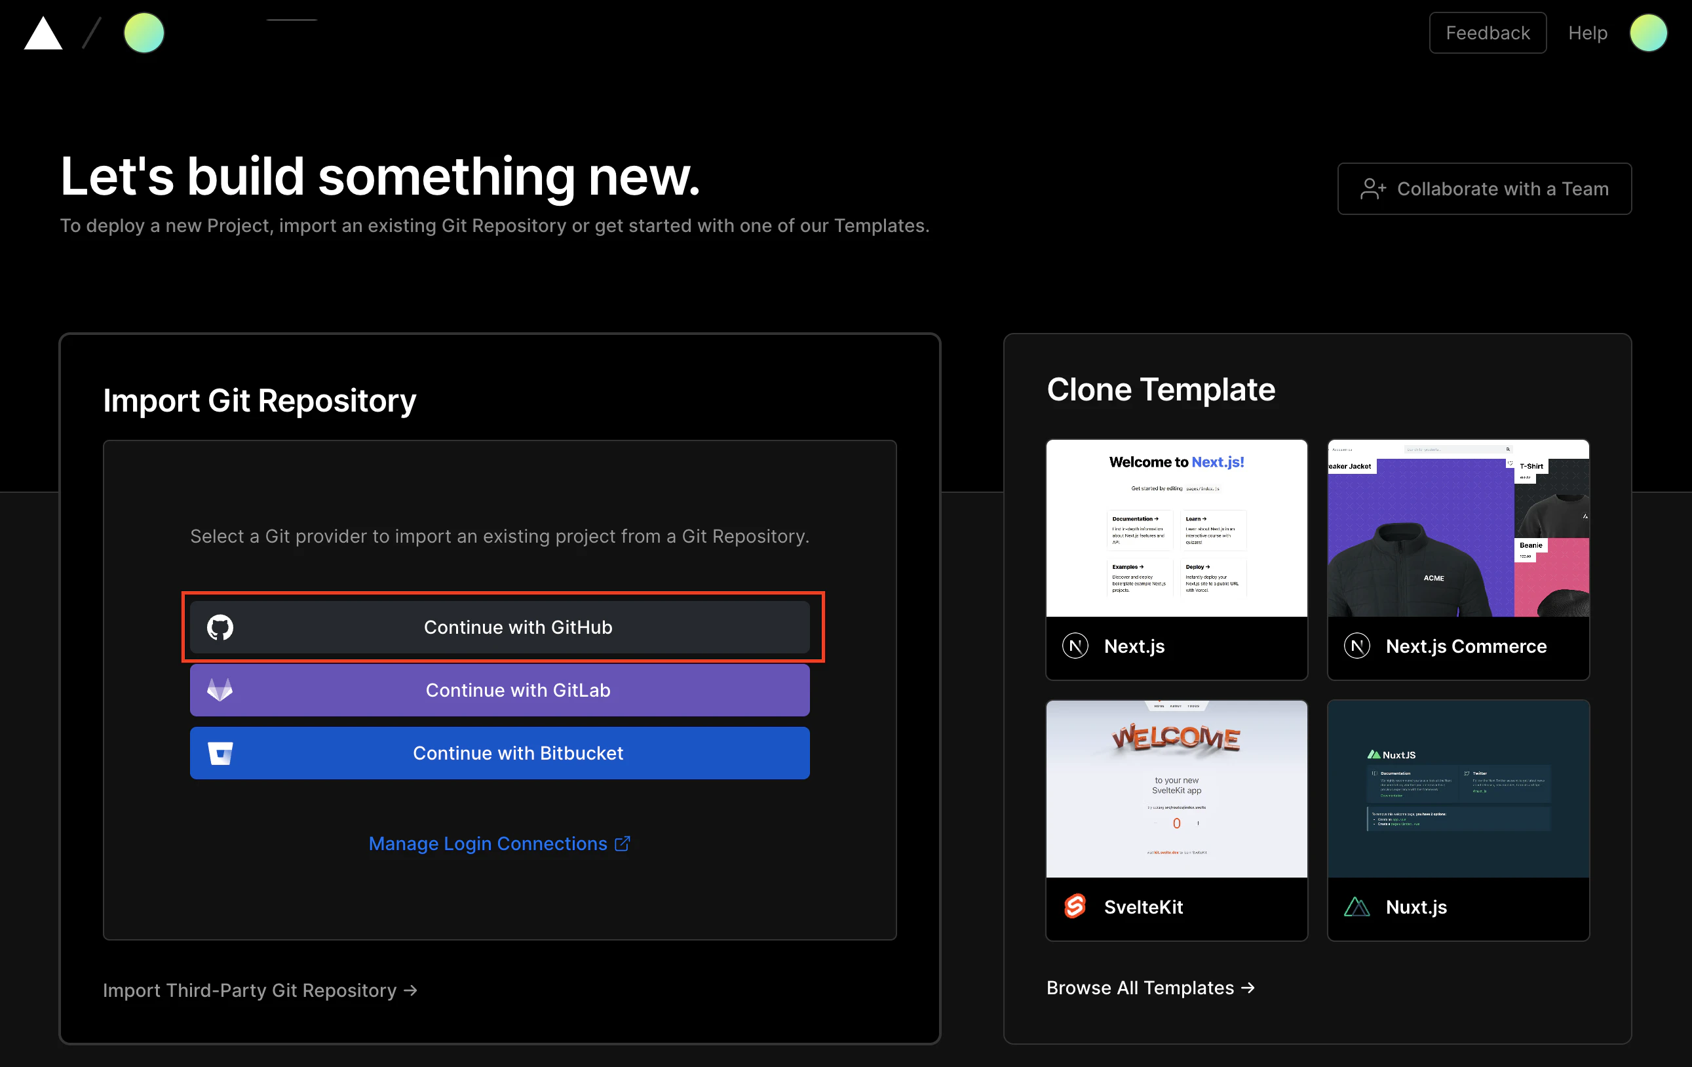This screenshot has width=1692, height=1067.
Task: Open the Help link
Action: pos(1587,33)
